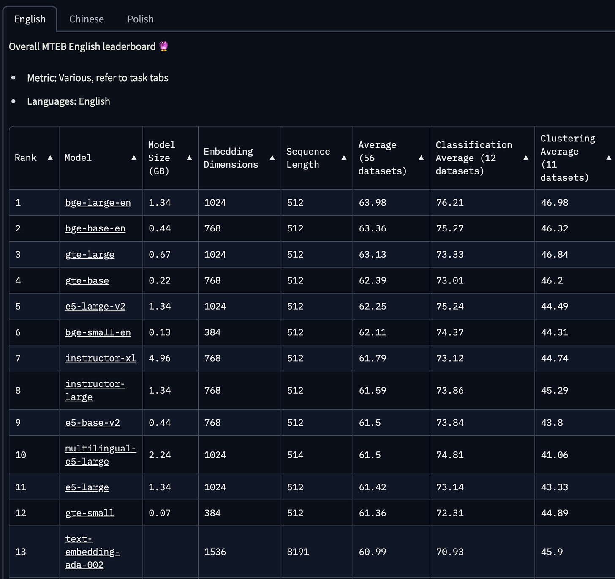The height and width of the screenshot is (579, 615).
Task: Click the Rank column header text
Action: (x=26, y=158)
